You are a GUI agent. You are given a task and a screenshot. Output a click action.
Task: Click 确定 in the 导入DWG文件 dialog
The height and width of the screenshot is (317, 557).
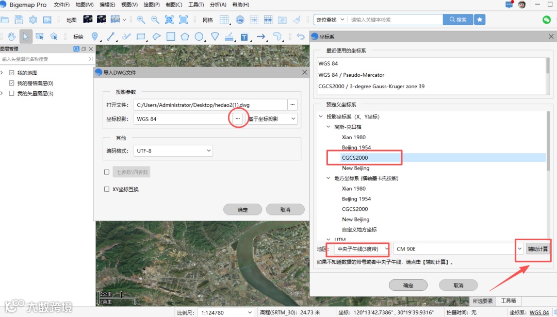pos(242,210)
